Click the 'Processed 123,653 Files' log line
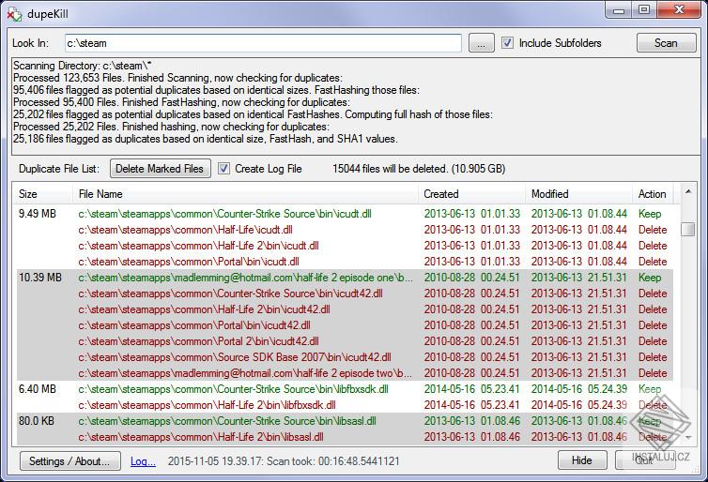Viewport: 708px width, 482px height. point(177,78)
